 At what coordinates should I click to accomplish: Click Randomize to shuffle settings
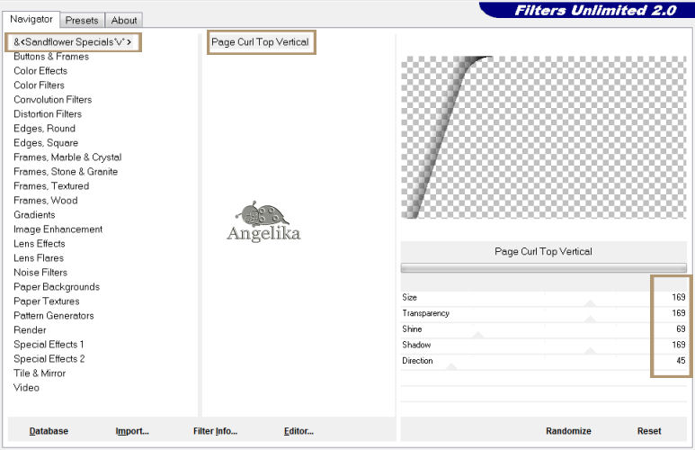(x=568, y=431)
